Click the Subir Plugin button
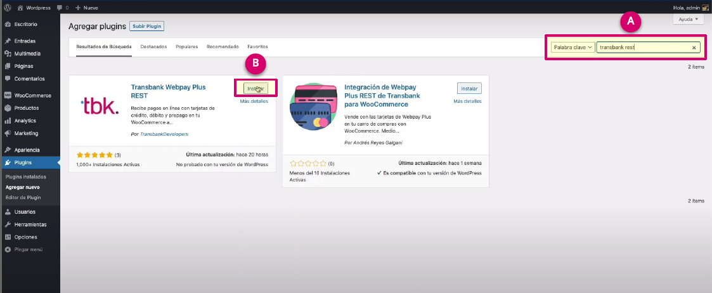The width and height of the screenshot is (712, 293). coord(146,27)
